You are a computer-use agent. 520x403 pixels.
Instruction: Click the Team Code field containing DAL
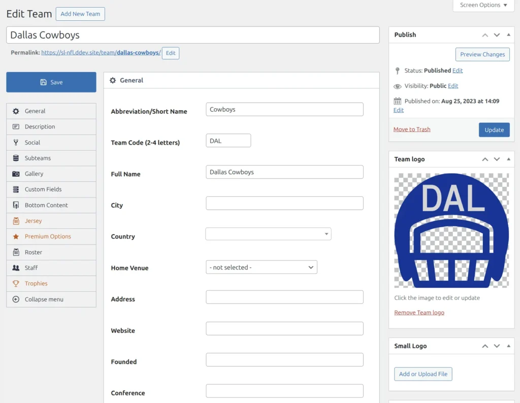coord(228,141)
